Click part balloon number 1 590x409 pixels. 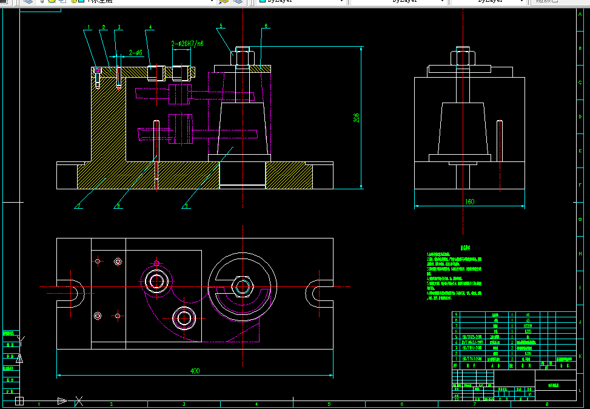[x=89, y=27]
